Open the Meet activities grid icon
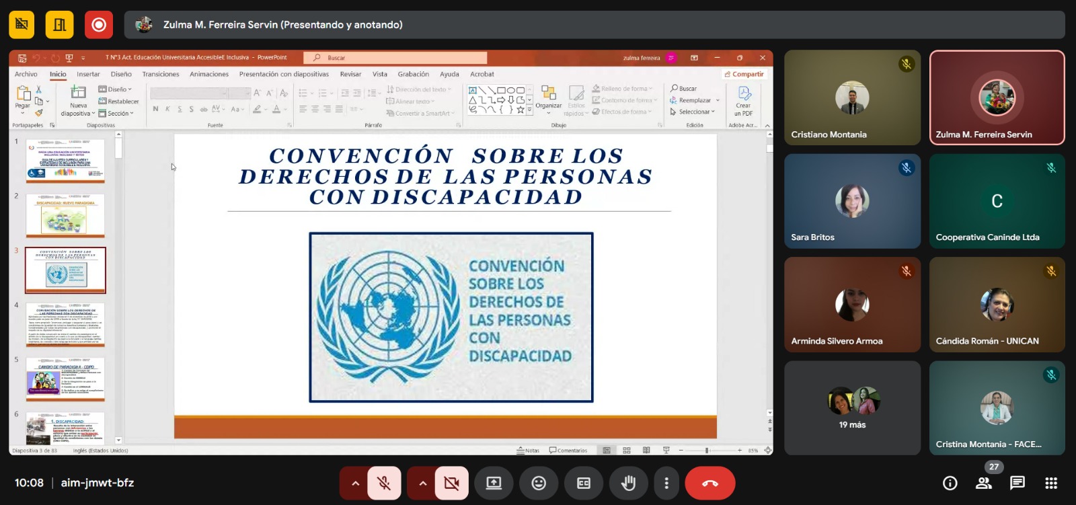The height and width of the screenshot is (505, 1076). pyautogui.click(x=1051, y=483)
